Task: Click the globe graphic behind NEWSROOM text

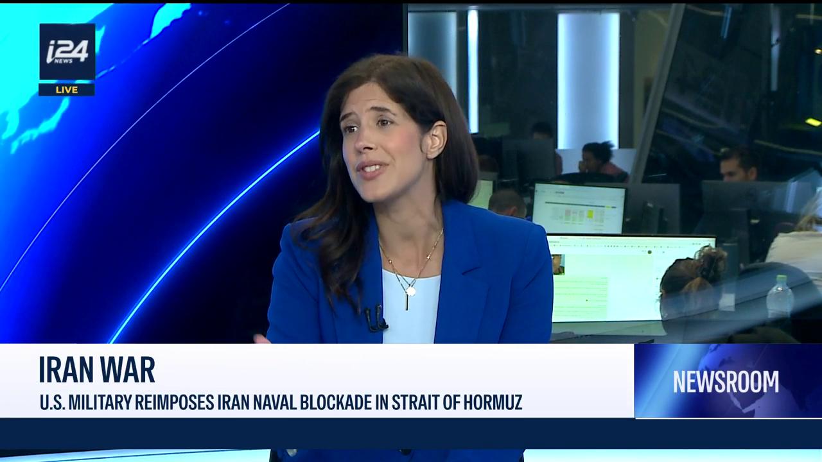Action: pos(728,381)
